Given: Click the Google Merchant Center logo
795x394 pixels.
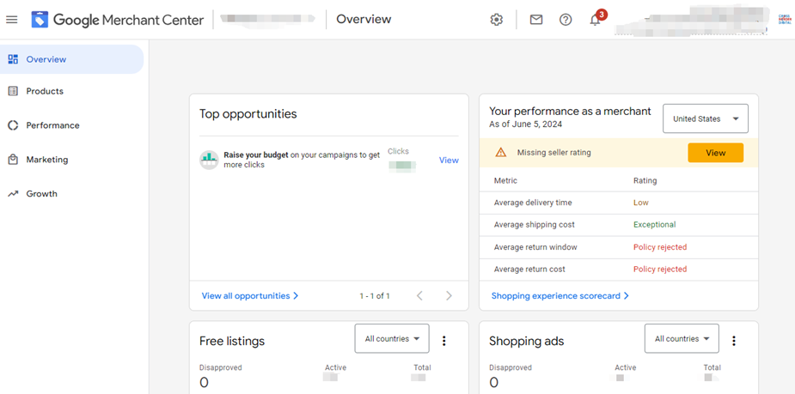Looking at the screenshot, I should [x=40, y=19].
